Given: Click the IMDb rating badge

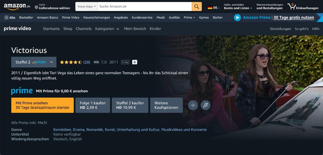Looking at the screenshot, I should pos(96,62).
